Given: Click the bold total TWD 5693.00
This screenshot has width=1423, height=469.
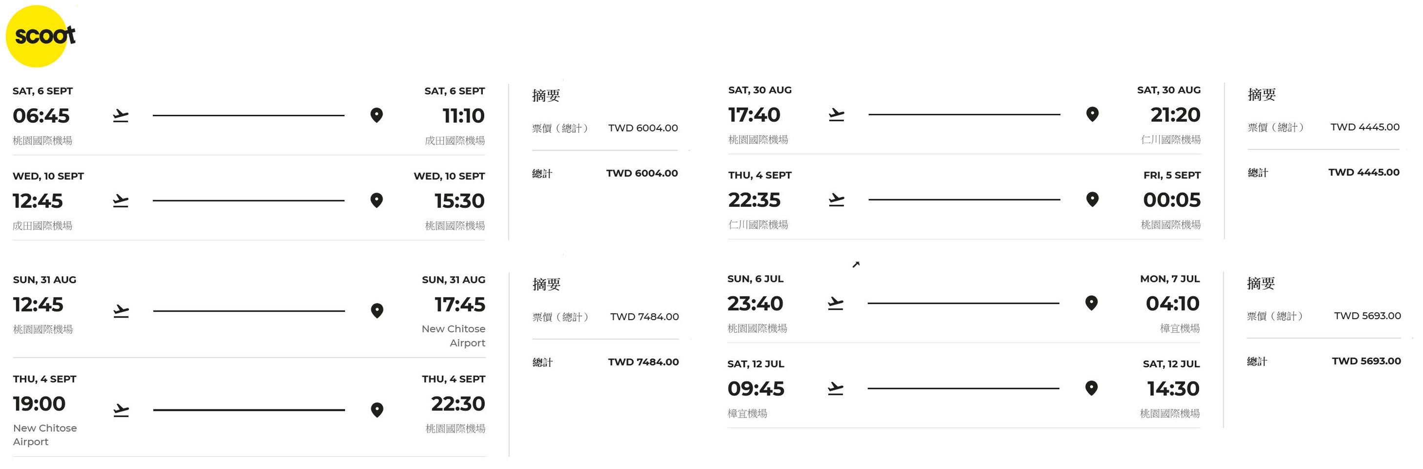Looking at the screenshot, I should (x=1365, y=362).
